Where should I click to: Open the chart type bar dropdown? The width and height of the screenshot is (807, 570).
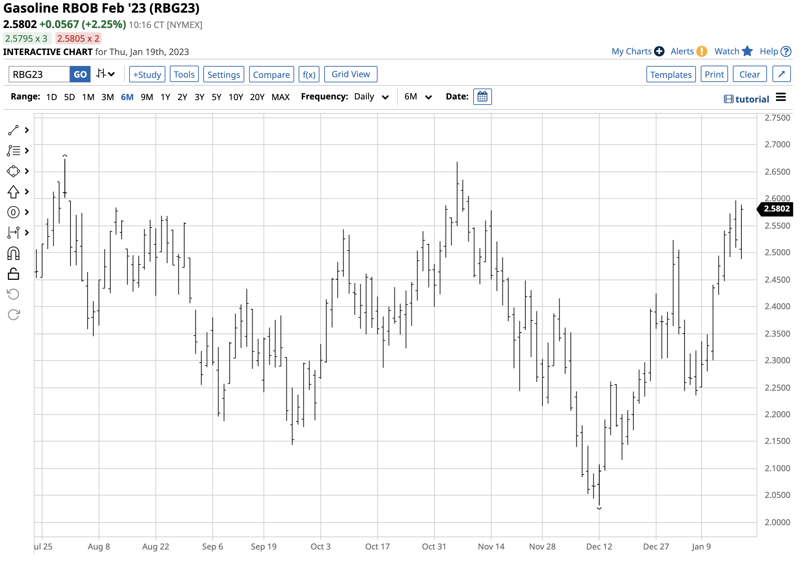[106, 74]
